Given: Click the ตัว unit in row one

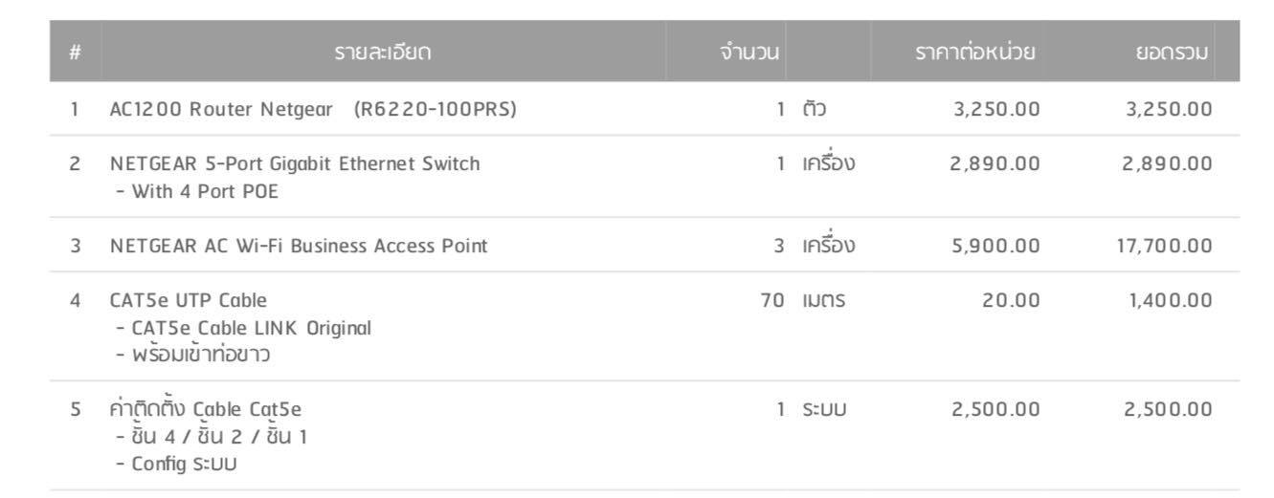Looking at the screenshot, I should coord(815,109).
